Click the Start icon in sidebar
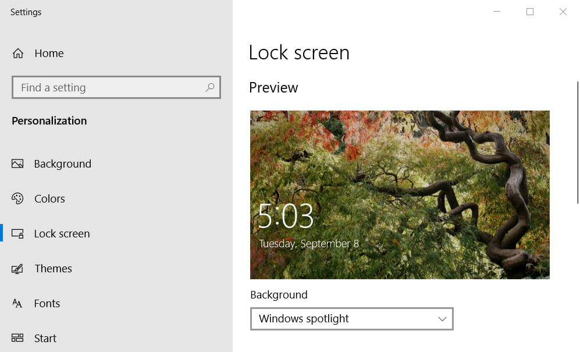The image size is (580, 352). pyautogui.click(x=18, y=338)
